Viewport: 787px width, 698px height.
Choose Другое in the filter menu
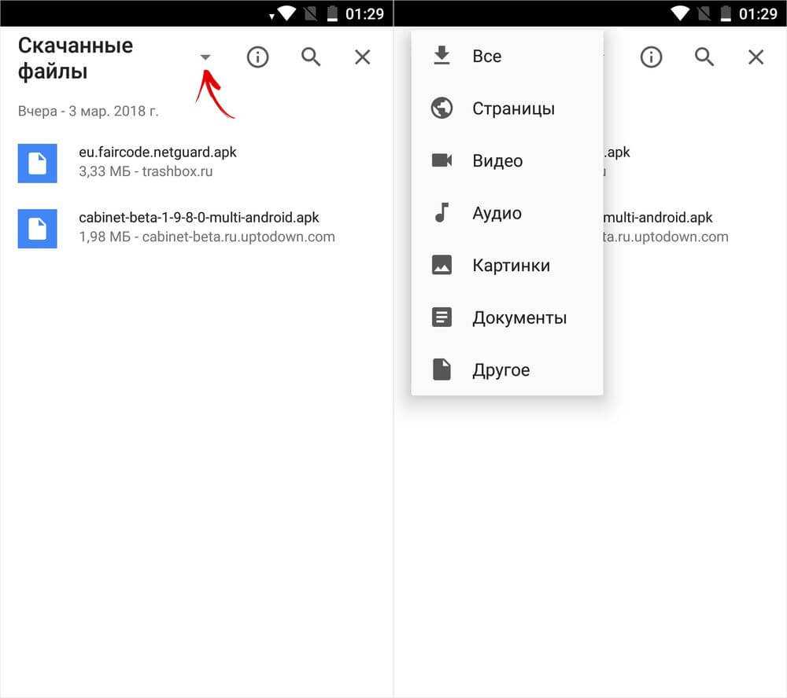pyautogui.click(x=501, y=370)
